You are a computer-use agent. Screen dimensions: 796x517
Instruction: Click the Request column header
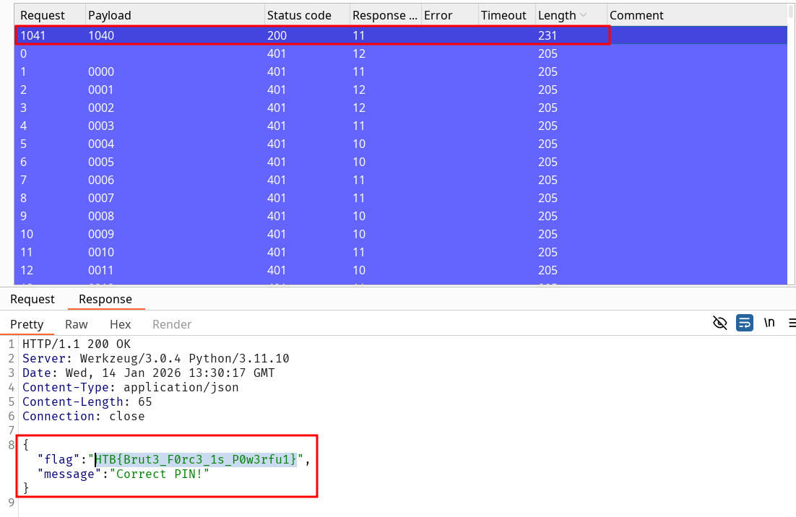(x=43, y=15)
